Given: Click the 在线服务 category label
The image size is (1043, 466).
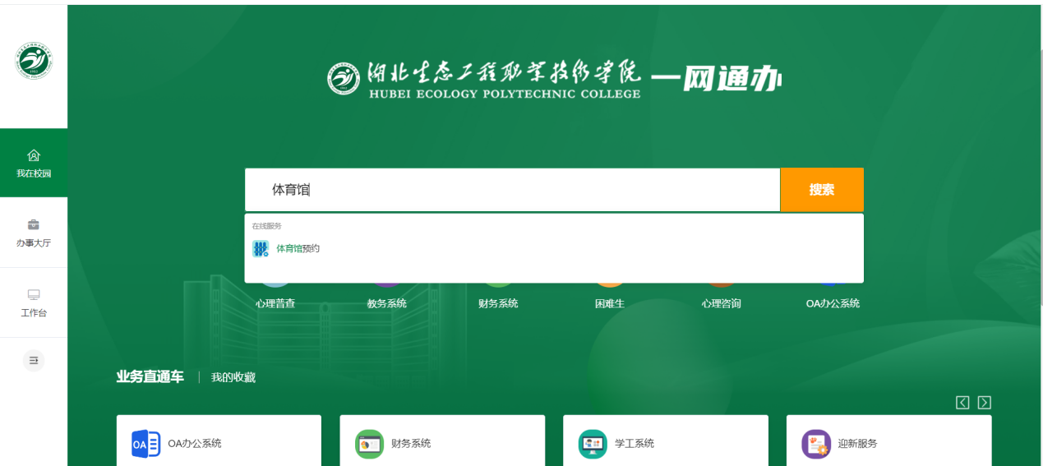Looking at the screenshot, I should pyautogui.click(x=267, y=226).
